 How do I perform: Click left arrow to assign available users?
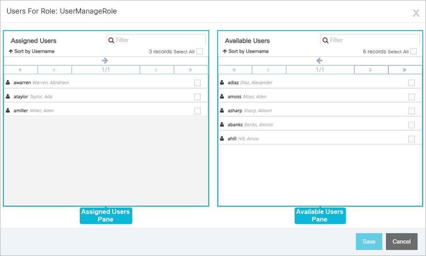[319, 60]
